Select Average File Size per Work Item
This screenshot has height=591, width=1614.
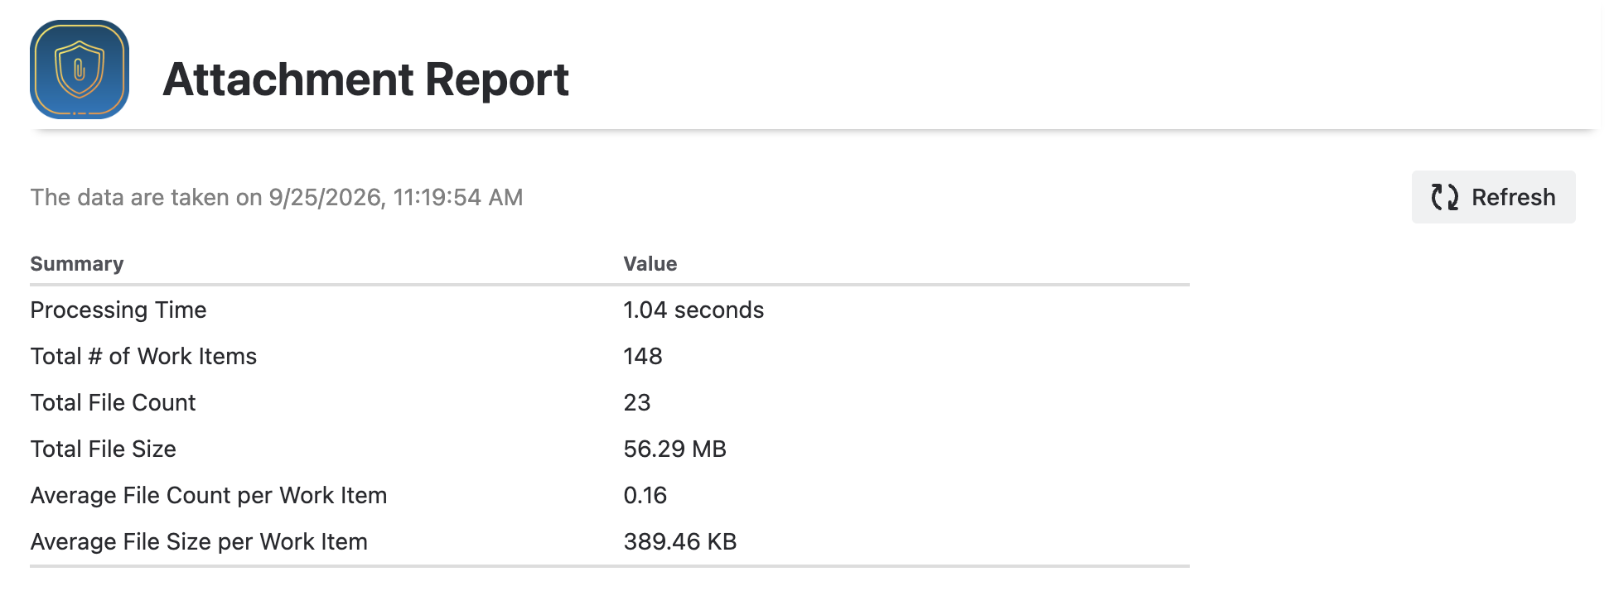pos(199,541)
